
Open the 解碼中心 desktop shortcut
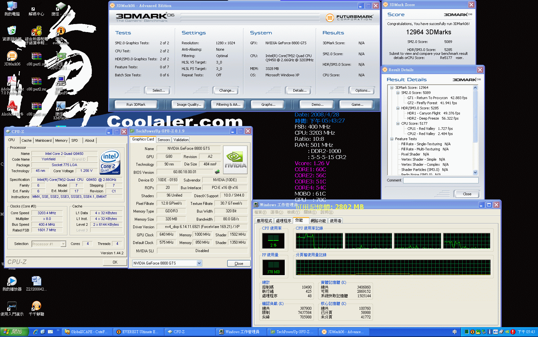pos(36,9)
